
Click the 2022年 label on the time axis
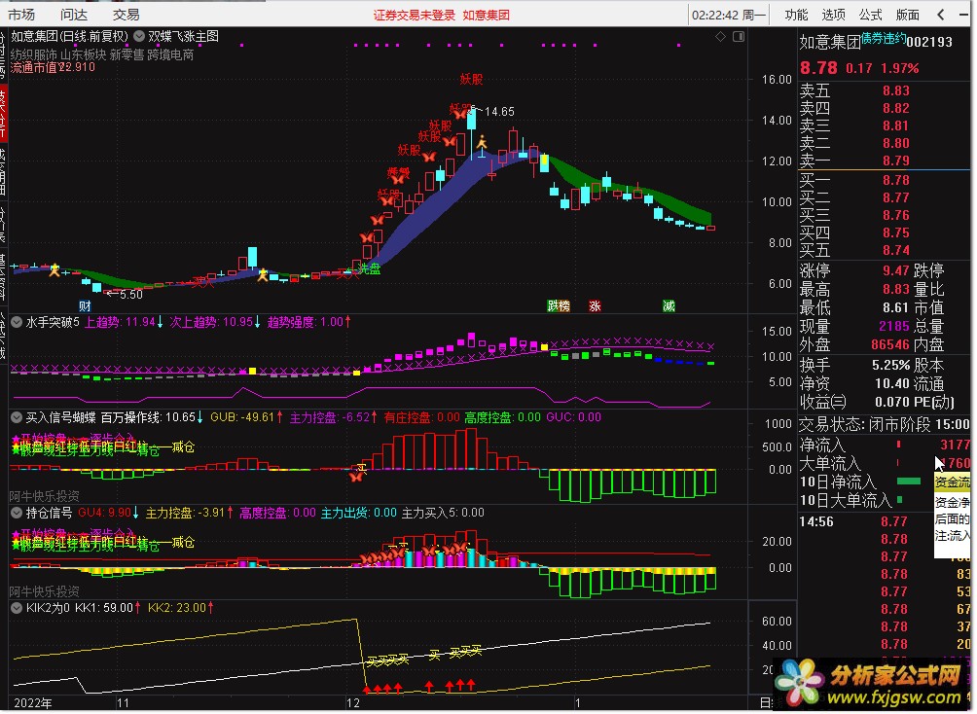click(x=33, y=703)
